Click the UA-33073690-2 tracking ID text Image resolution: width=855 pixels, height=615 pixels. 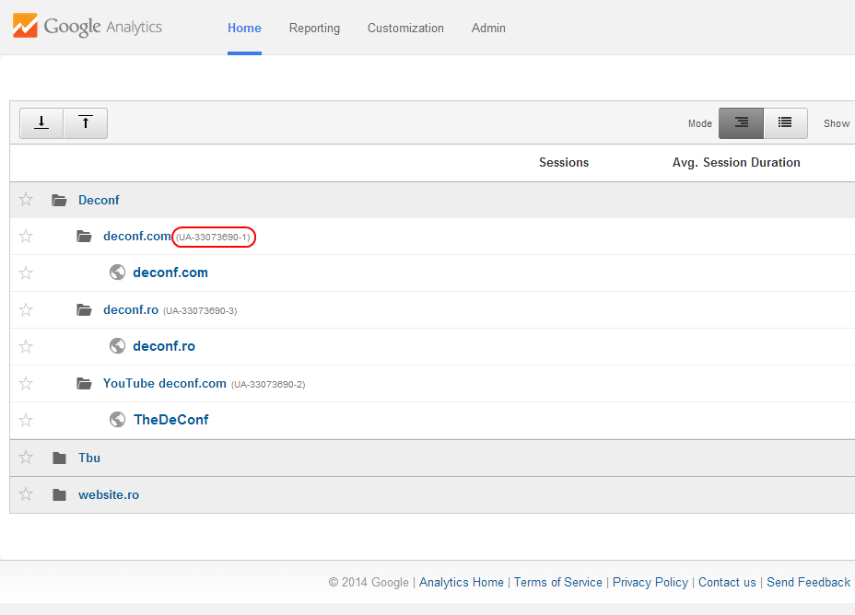268,384
